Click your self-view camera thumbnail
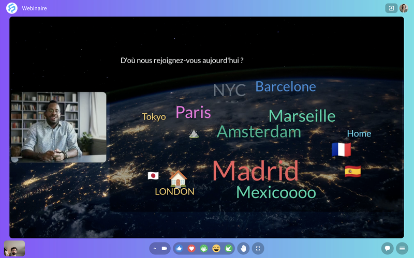This screenshot has height=258, width=414. [14, 249]
